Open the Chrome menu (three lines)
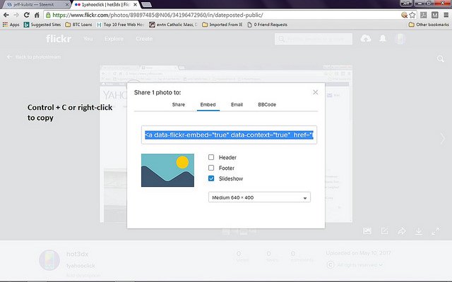Viewport: 452px width, 282px height. pyautogui.click(x=446, y=15)
